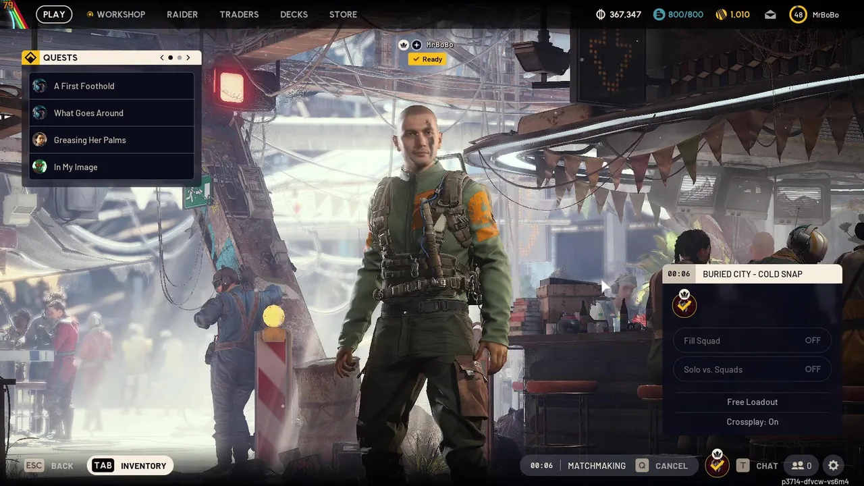
Task: Toggle Fill Squad setting
Action: pyautogui.click(x=752, y=341)
